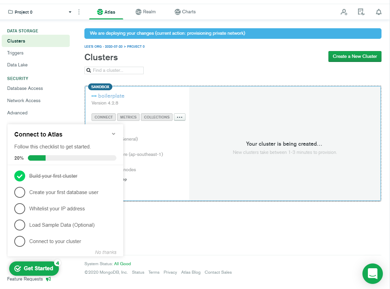Screen dimensions: 390x289
Task: Click the Atlas leaf logo icon
Action: point(100,12)
